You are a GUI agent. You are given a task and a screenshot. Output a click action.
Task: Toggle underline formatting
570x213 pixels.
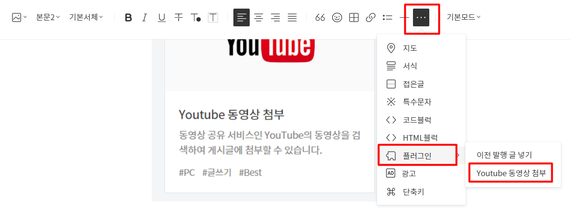(162, 17)
